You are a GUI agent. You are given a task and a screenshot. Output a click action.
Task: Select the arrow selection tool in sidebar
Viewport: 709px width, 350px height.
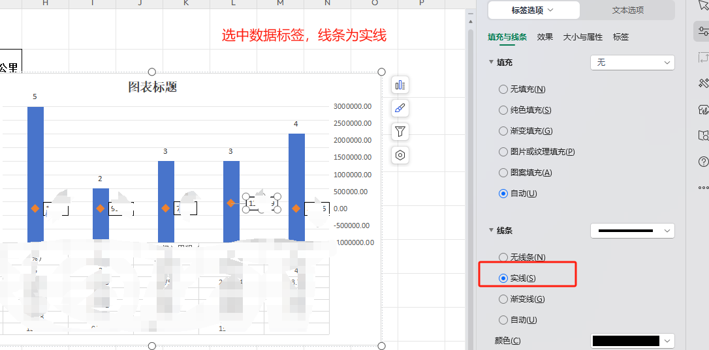pyautogui.click(x=703, y=5)
